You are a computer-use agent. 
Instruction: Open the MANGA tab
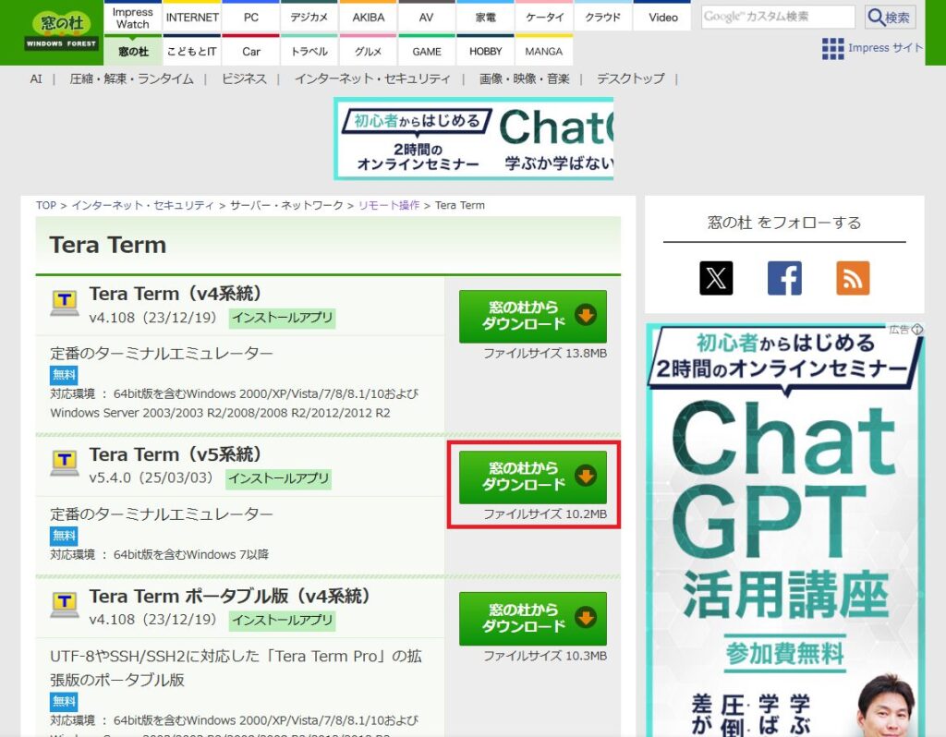coord(544,51)
